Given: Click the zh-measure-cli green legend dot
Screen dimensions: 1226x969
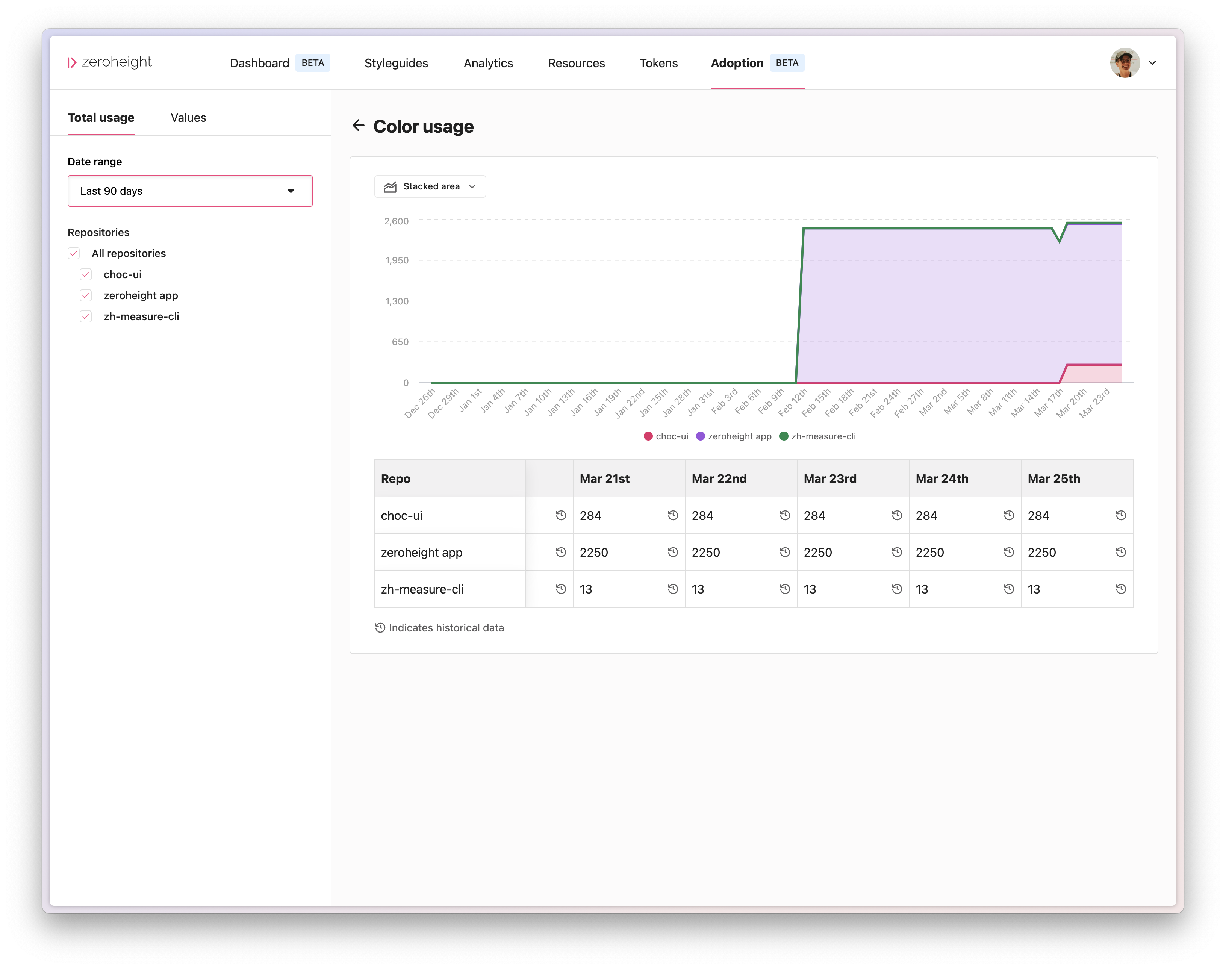Looking at the screenshot, I should click(784, 436).
